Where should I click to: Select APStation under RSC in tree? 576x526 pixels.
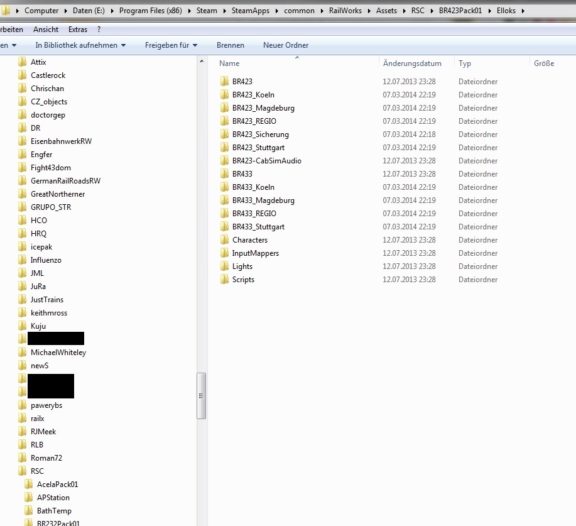coord(53,497)
